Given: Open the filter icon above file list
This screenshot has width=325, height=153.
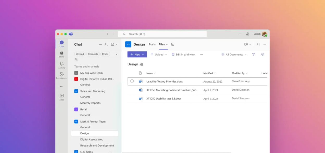Looking at the screenshot, I should coord(253,54).
